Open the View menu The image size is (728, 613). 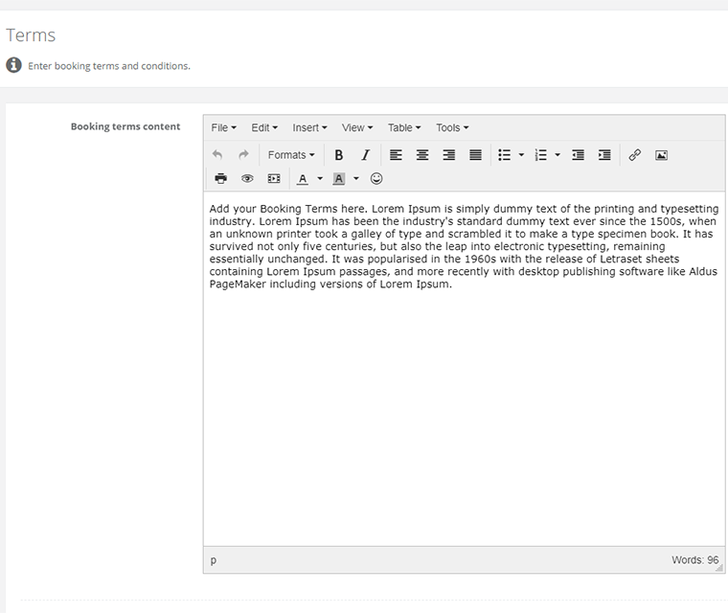[357, 127]
